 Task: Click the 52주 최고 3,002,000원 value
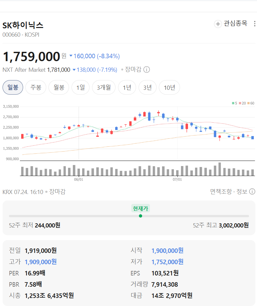(x=234, y=226)
